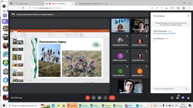Open browser settings three-dot menu
This screenshot has width=193, height=108.
[x=189, y=8]
